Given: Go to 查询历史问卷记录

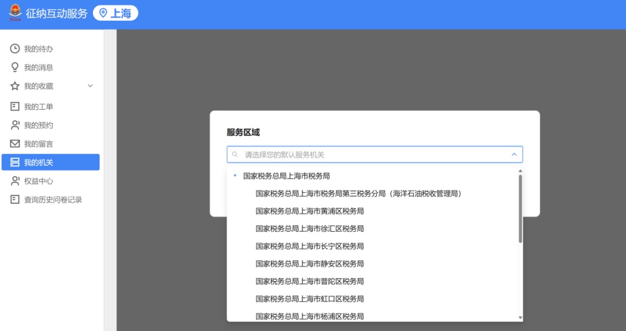Looking at the screenshot, I should (x=53, y=199).
